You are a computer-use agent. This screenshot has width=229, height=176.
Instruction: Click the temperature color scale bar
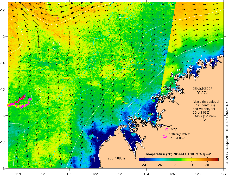pyautogui.click(x=179, y=159)
